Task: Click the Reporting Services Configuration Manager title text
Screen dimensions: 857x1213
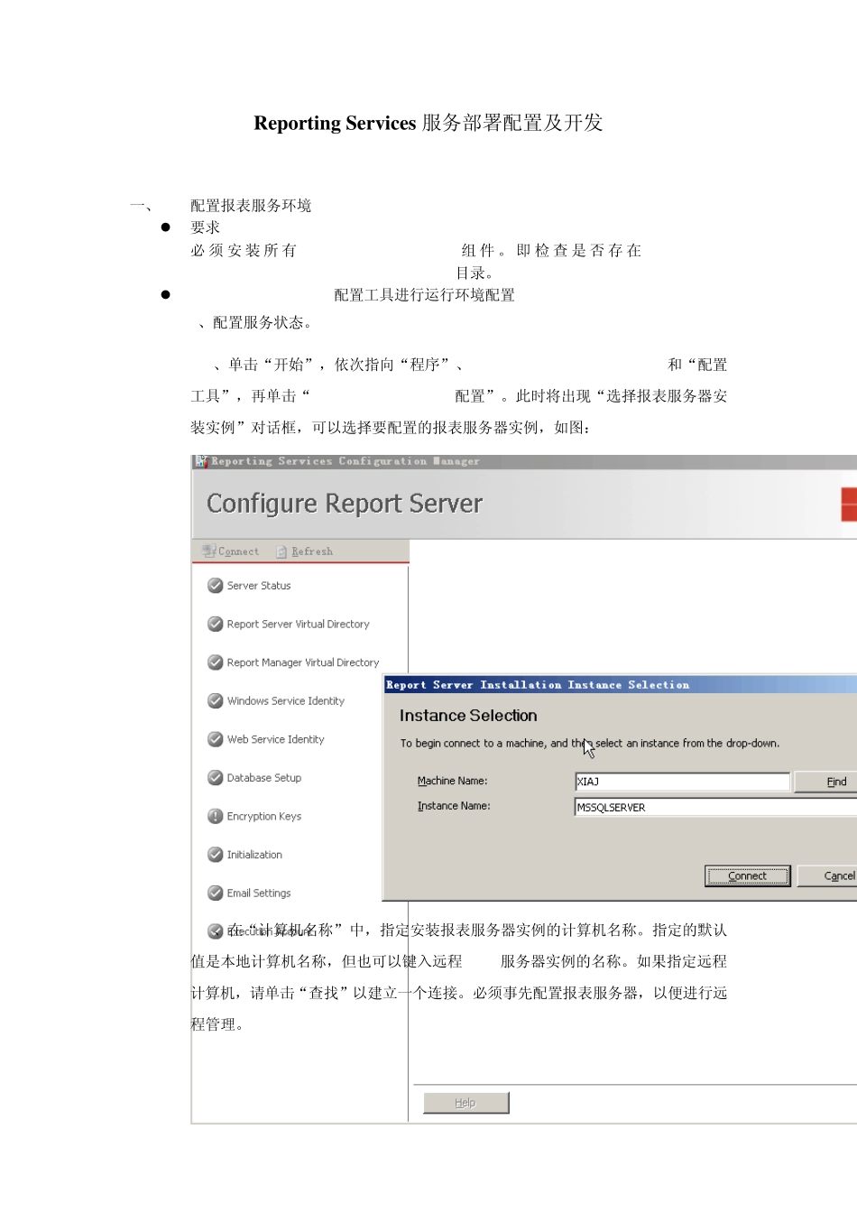Action: (346, 461)
